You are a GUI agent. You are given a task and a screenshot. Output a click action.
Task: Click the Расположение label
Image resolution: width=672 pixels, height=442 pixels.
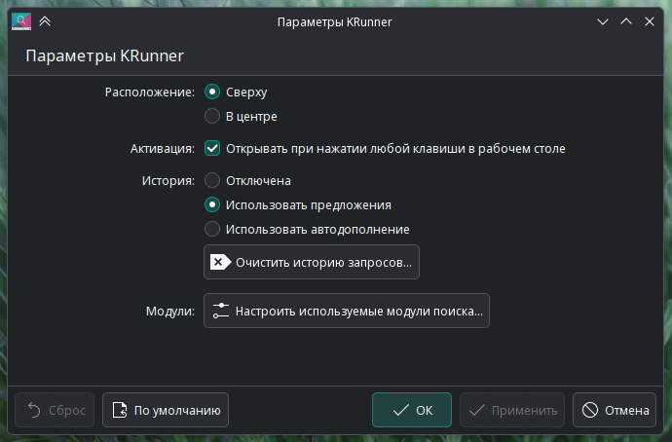150,92
